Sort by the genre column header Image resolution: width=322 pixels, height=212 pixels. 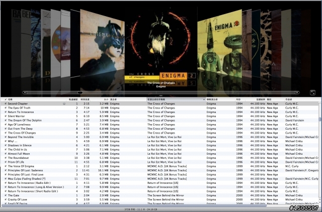pos(275,99)
